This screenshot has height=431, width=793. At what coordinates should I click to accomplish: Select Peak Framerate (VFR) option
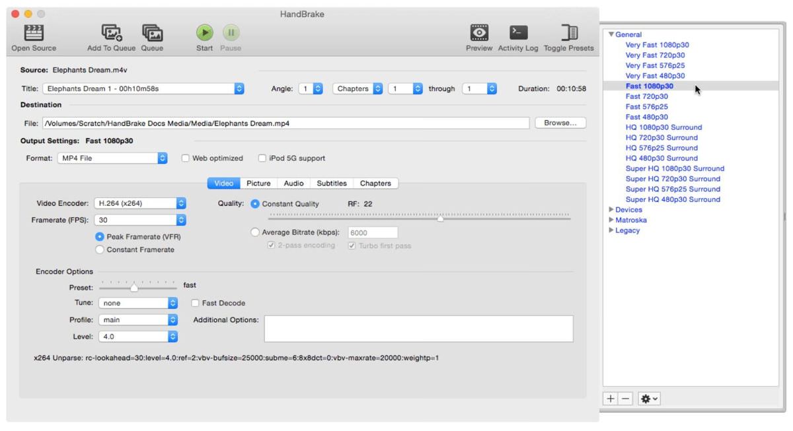point(100,236)
